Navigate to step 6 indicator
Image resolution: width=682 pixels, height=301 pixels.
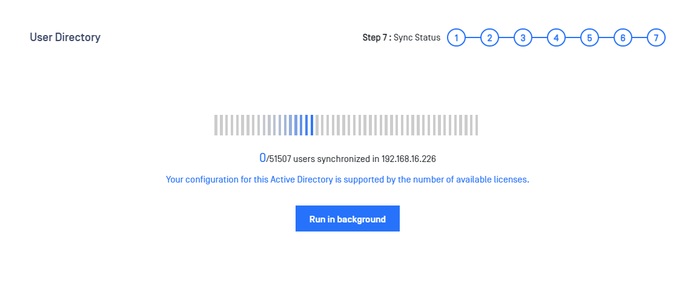coord(623,38)
